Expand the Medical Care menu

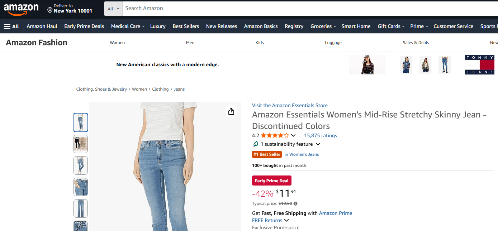(128, 26)
